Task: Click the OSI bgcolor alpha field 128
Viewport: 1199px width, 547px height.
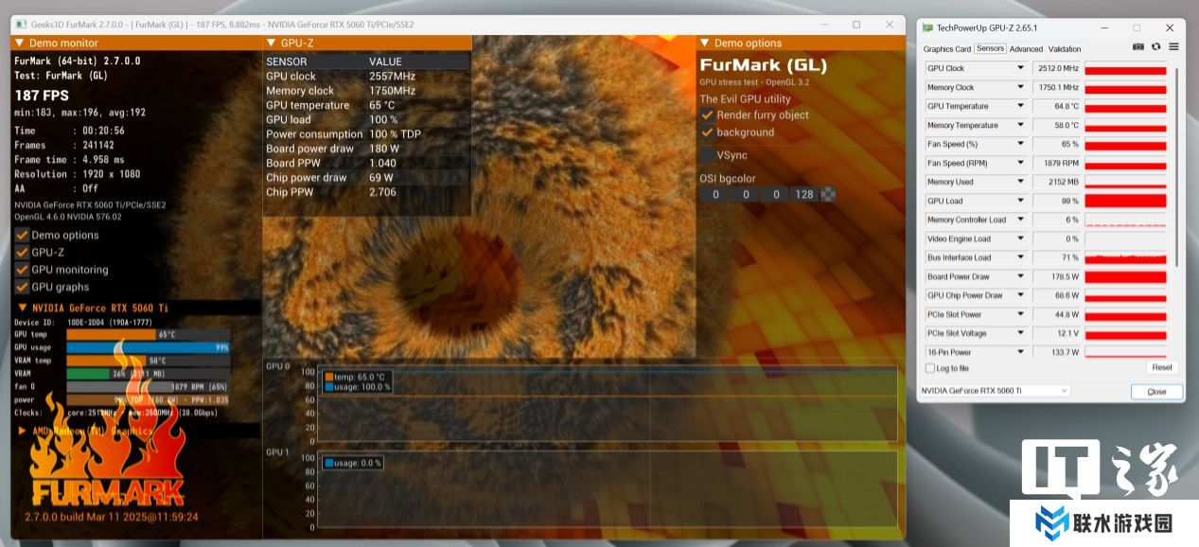Action: (x=804, y=194)
